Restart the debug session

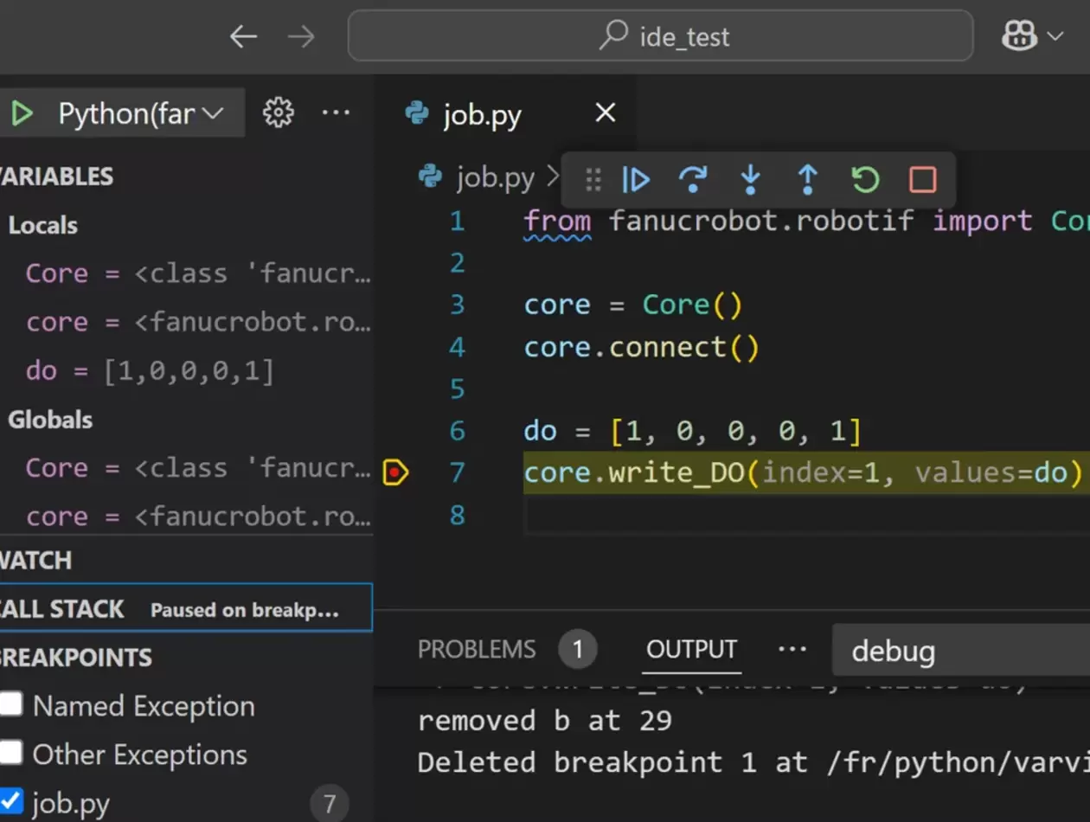tap(865, 179)
